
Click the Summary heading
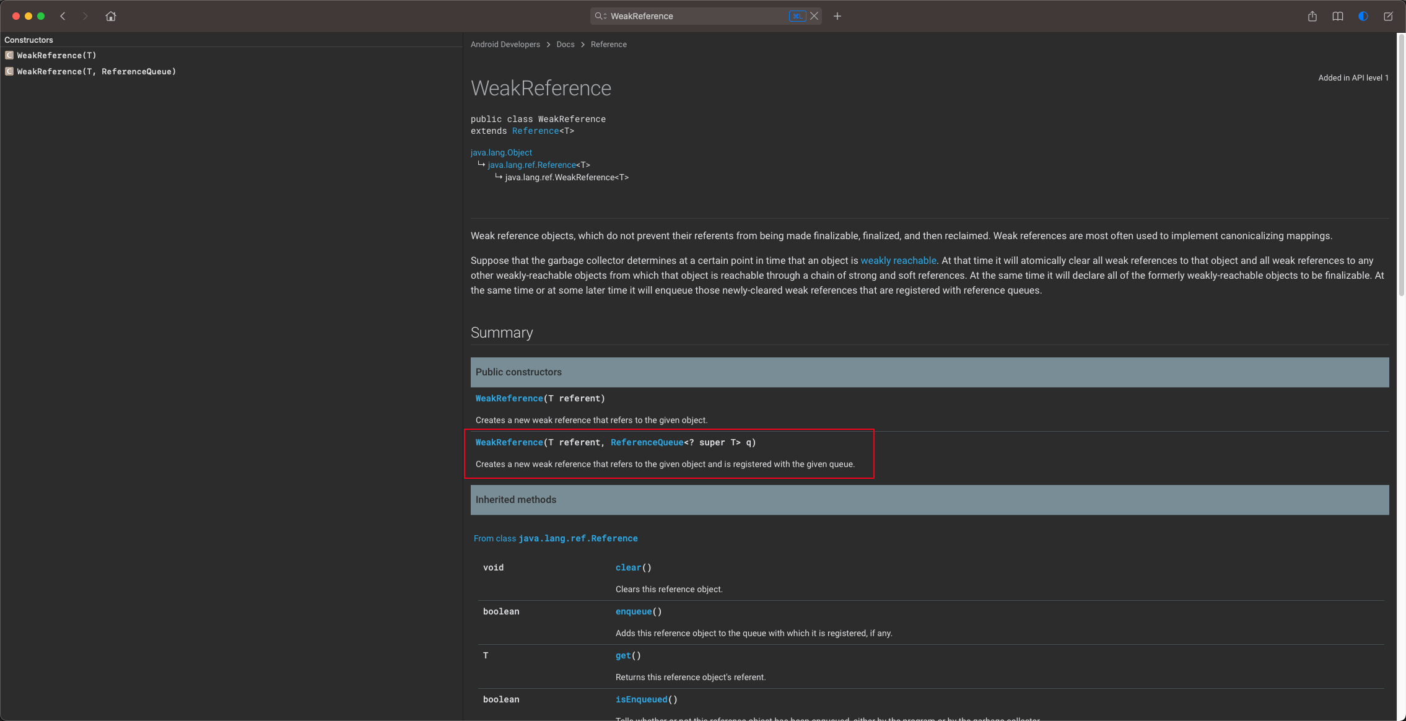(502, 333)
